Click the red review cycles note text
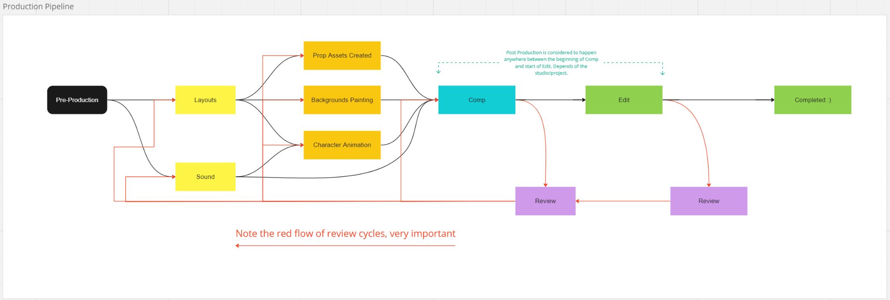This screenshot has width=890, height=300. [345, 234]
